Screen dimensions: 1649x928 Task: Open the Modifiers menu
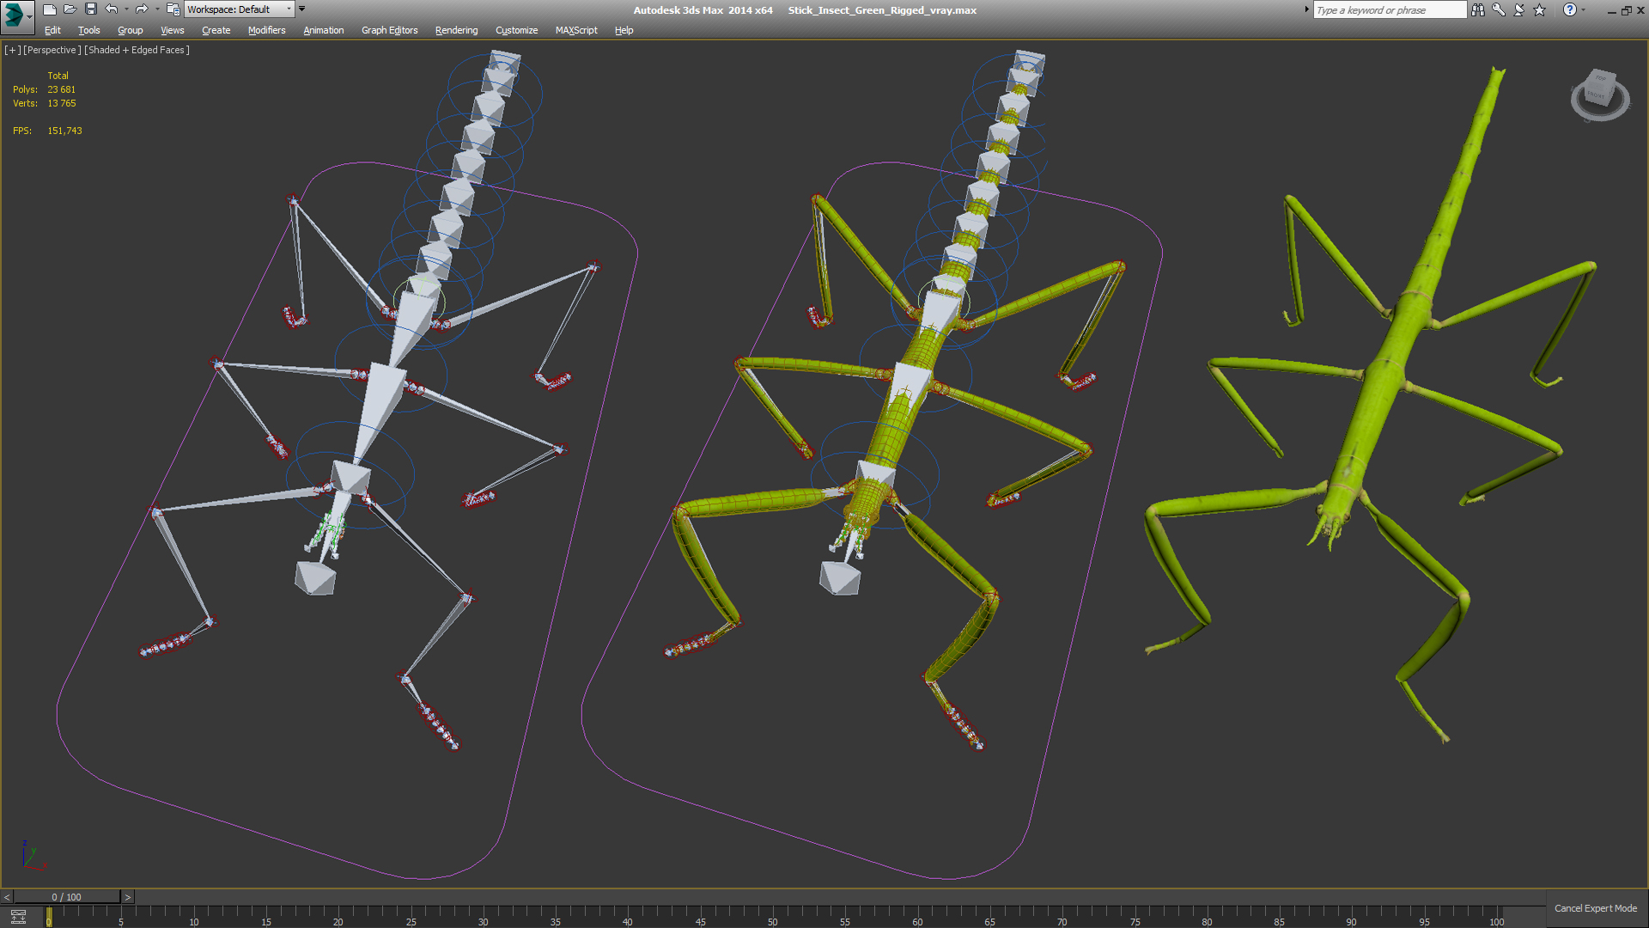pos(267,30)
